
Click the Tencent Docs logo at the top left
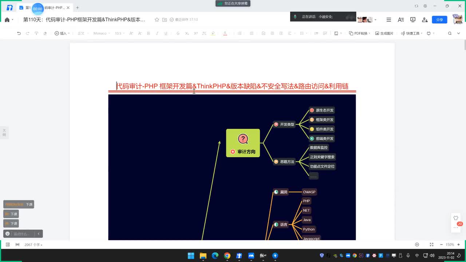9,8
